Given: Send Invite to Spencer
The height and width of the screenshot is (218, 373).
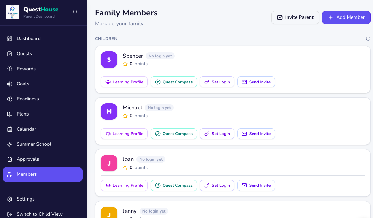Looking at the screenshot, I should 256,82.
